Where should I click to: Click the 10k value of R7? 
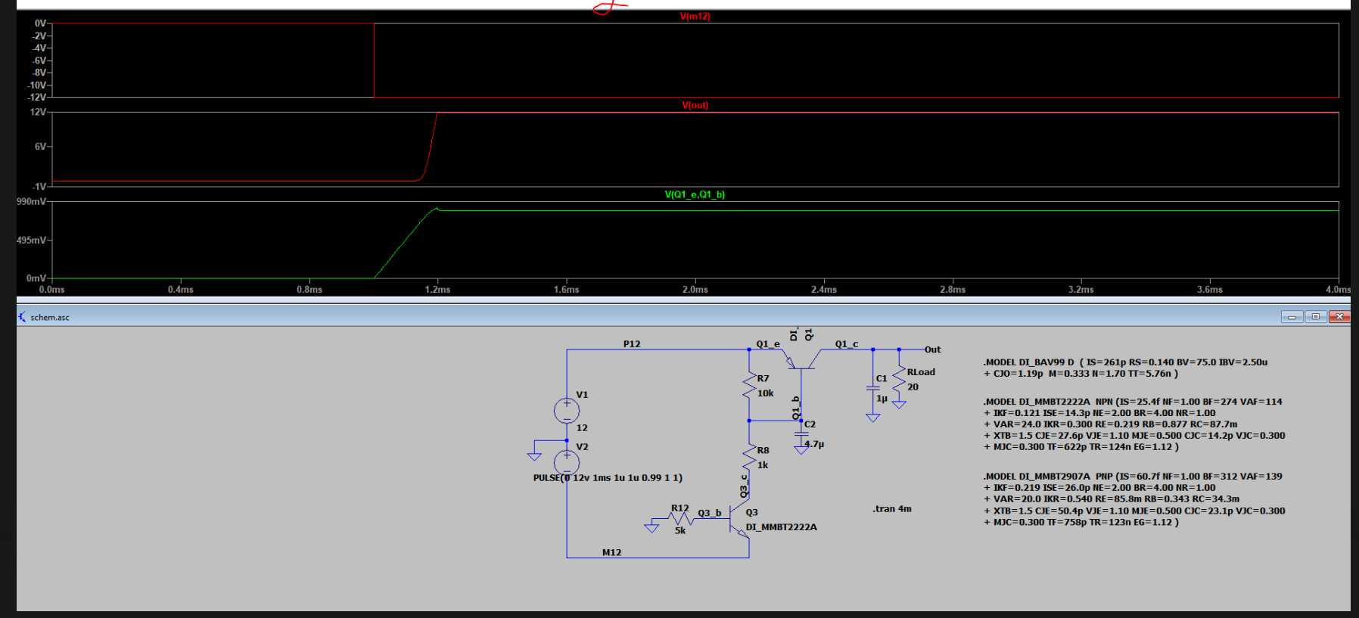[x=765, y=393]
